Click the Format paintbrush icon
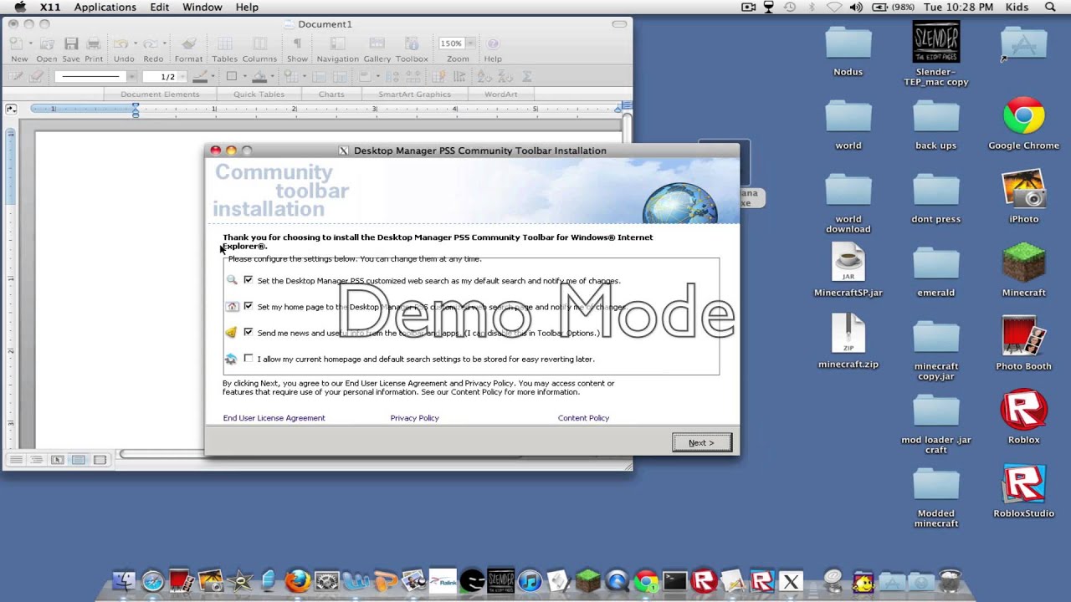The height and width of the screenshot is (602, 1071). coord(188,43)
